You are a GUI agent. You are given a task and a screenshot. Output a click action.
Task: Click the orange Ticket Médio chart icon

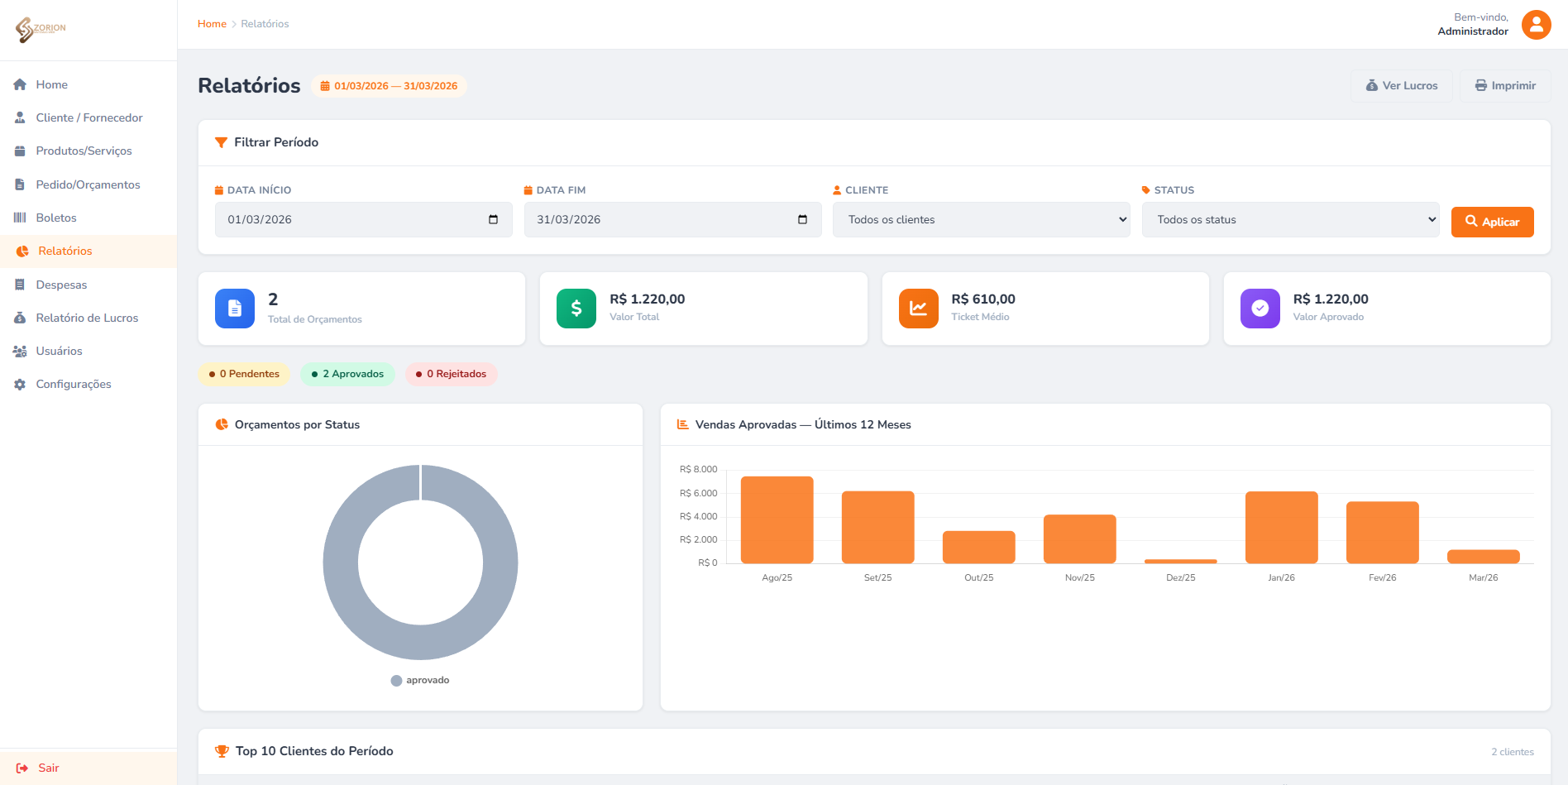point(918,309)
